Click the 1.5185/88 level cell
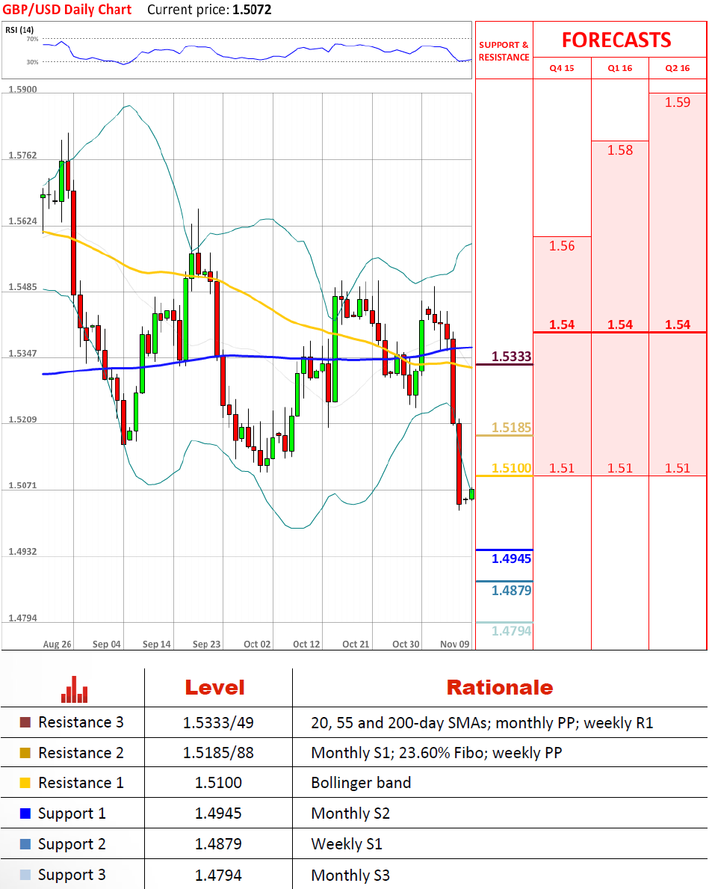712x889 pixels. point(218,753)
